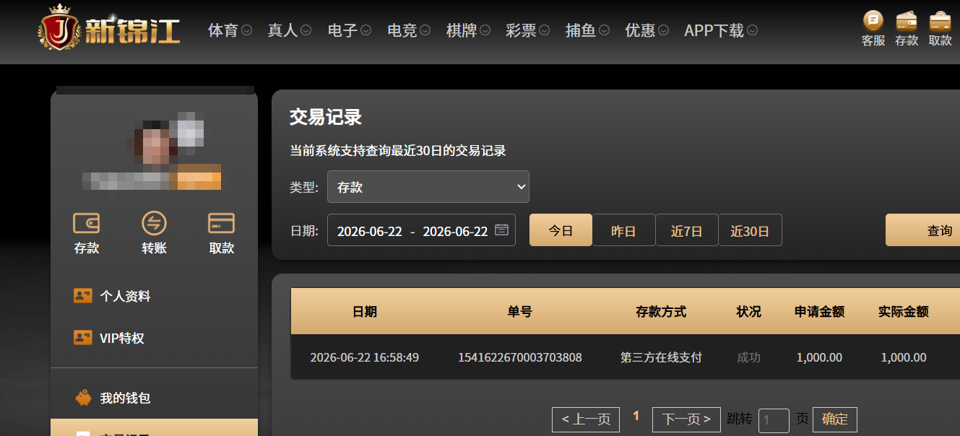960x436 pixels.
Task: Select the 近7日 date filter
Action: tap(687, 230)
